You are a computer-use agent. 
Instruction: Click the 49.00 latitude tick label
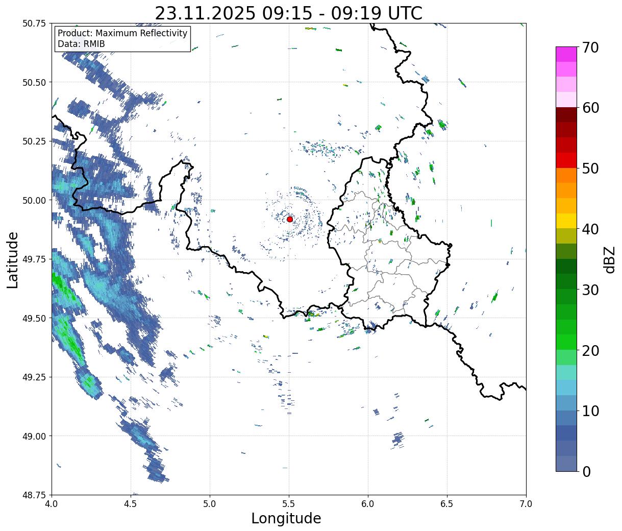point(35,436)
